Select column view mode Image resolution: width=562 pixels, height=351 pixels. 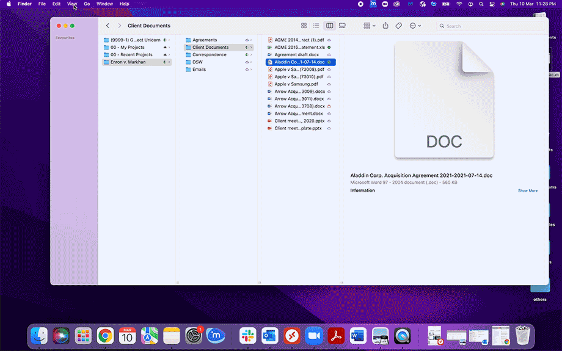pyautogui.click(x=329, y=26)
